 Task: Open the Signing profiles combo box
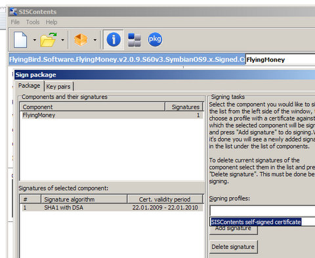pos(262,211)
